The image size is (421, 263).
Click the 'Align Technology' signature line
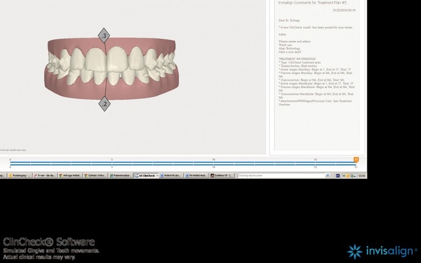click(290, 49)
